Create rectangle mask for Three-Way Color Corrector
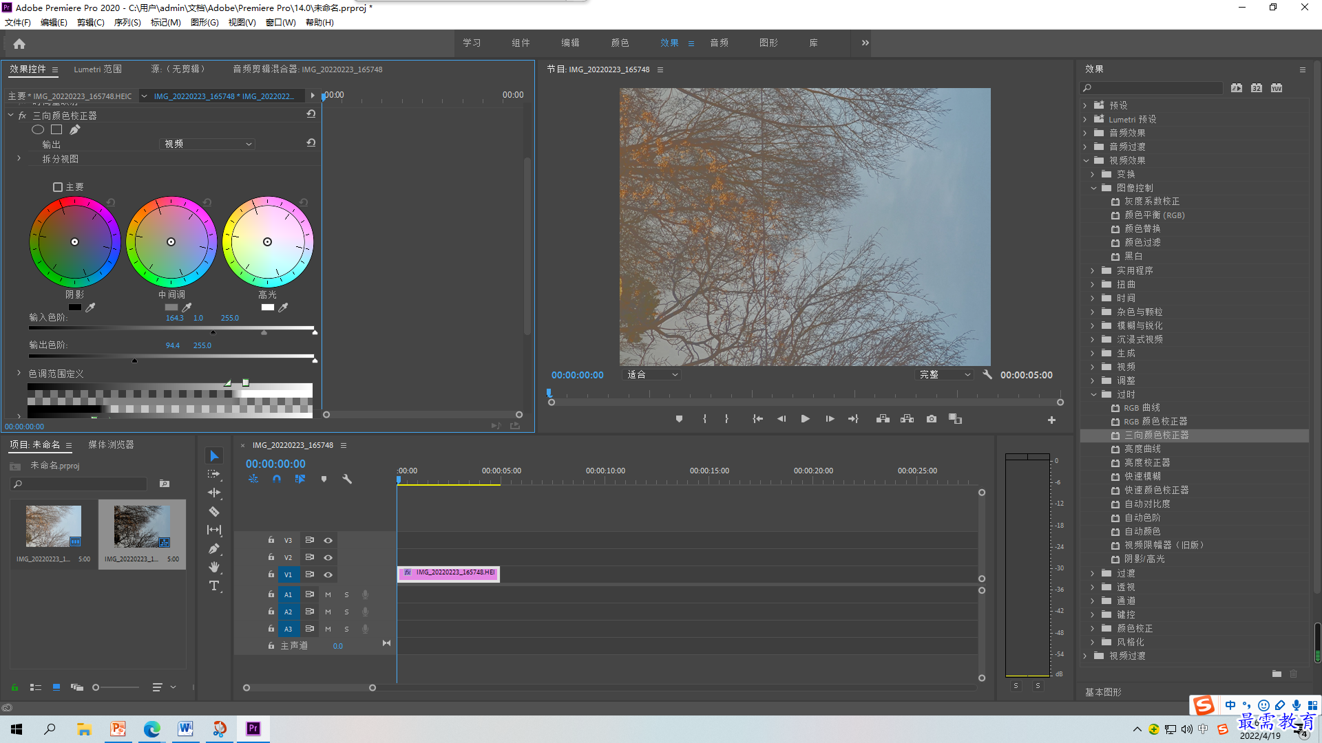 tap(56, 129)
